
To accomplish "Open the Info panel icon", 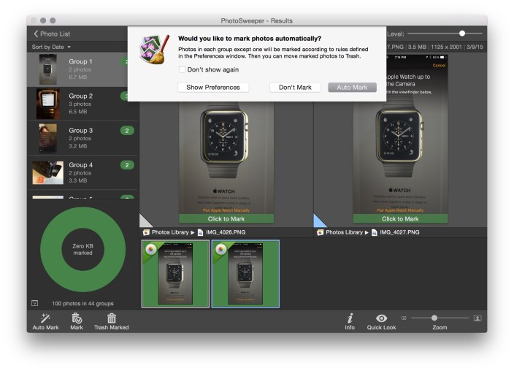I will coord(350,318).
